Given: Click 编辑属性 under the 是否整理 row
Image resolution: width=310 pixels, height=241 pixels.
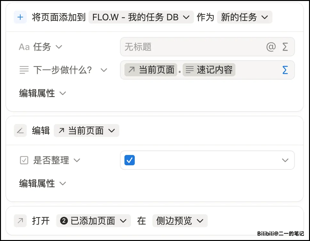Looking at the screenshot, I should (x=42, y=184).
